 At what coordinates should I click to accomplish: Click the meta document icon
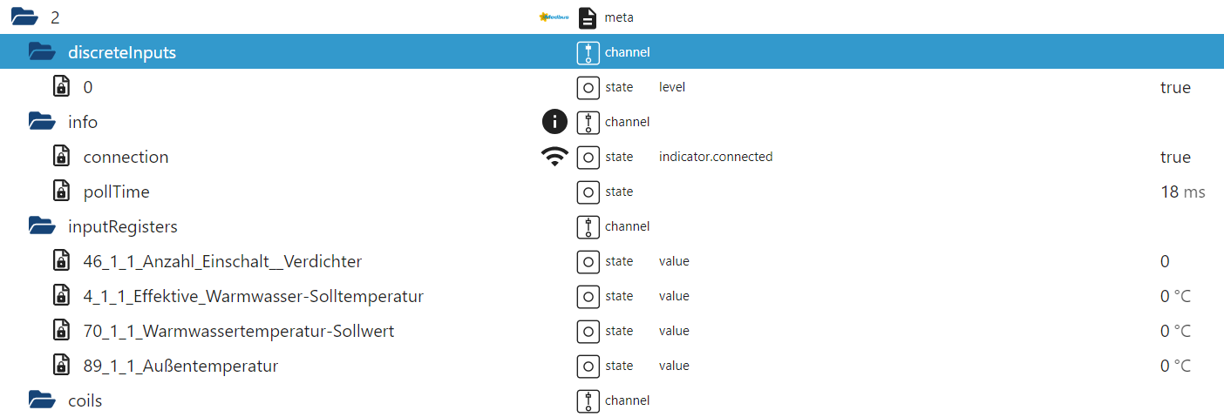588,17
